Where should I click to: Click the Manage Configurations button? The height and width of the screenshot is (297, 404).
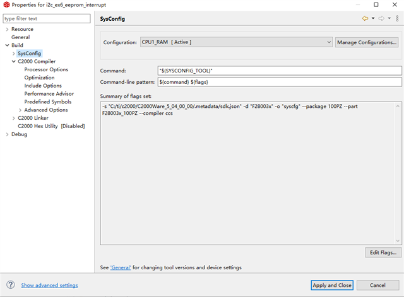click(367, 42)
